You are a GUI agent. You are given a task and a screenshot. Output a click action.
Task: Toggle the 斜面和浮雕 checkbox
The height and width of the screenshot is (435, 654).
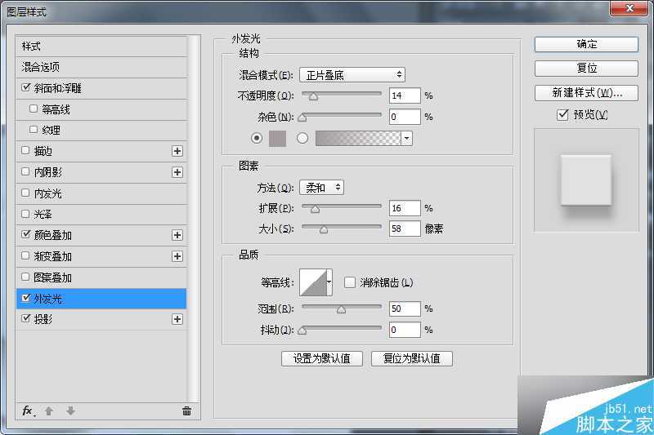[26, 88]
